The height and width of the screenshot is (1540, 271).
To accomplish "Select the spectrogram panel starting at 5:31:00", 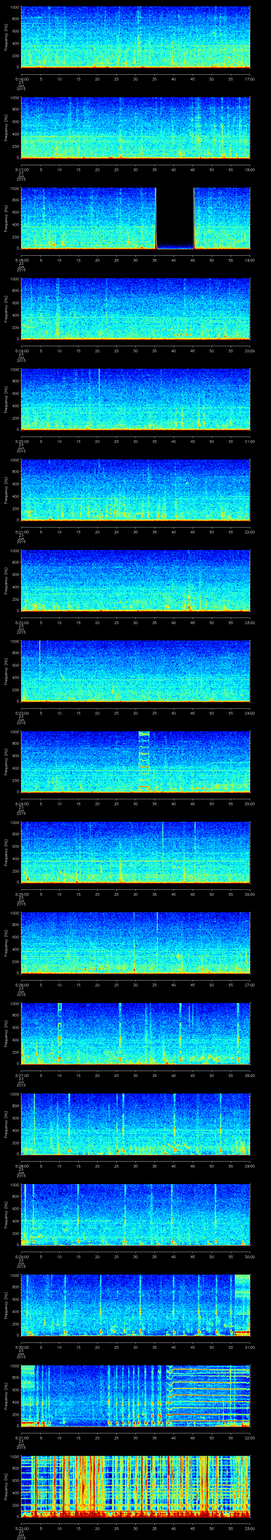I will point(136,1395).
